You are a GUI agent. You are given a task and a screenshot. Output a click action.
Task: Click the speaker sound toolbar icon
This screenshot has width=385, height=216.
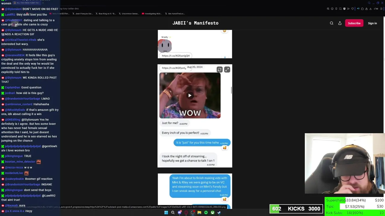point(358,9)
